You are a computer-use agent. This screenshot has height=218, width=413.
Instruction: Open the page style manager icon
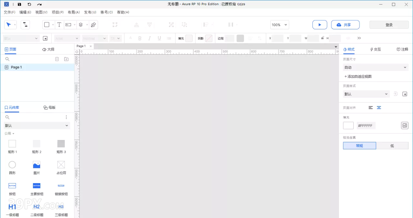point(405,94)
